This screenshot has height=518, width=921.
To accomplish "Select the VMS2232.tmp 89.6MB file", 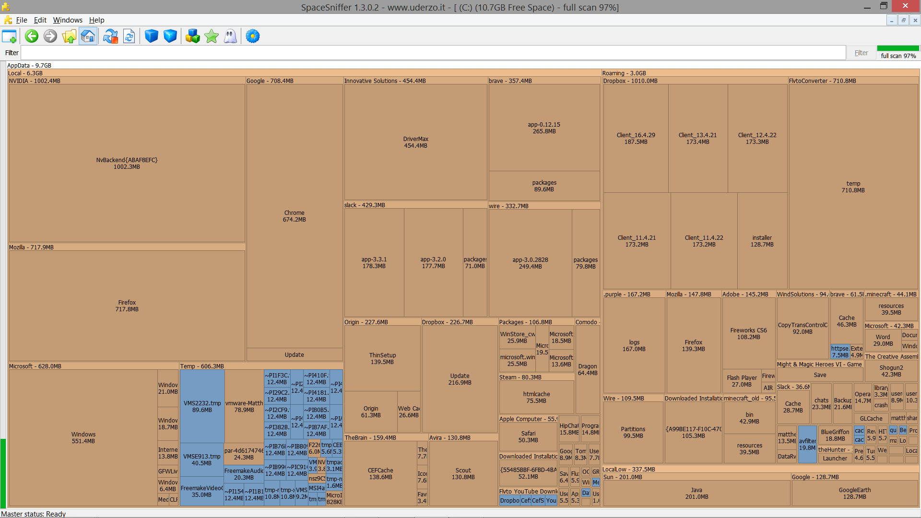I will (202, 406).
